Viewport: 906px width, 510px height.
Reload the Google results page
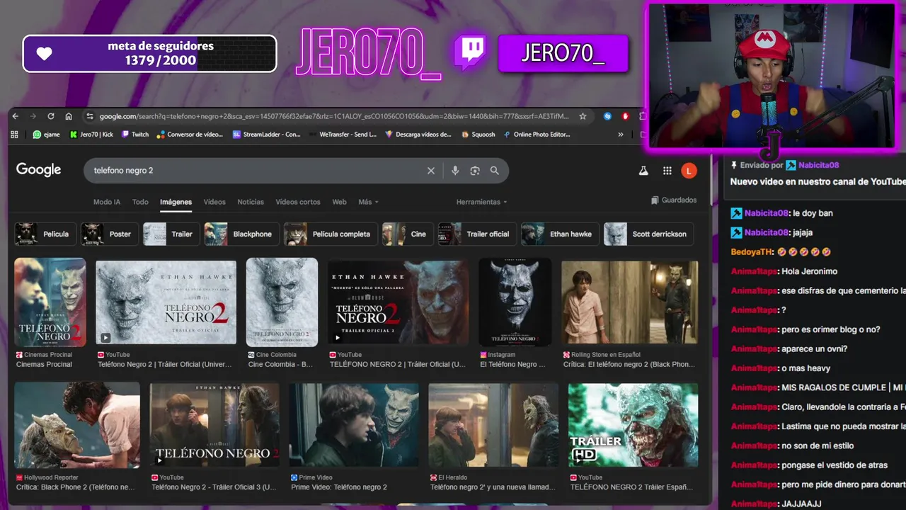click(51, 116)
